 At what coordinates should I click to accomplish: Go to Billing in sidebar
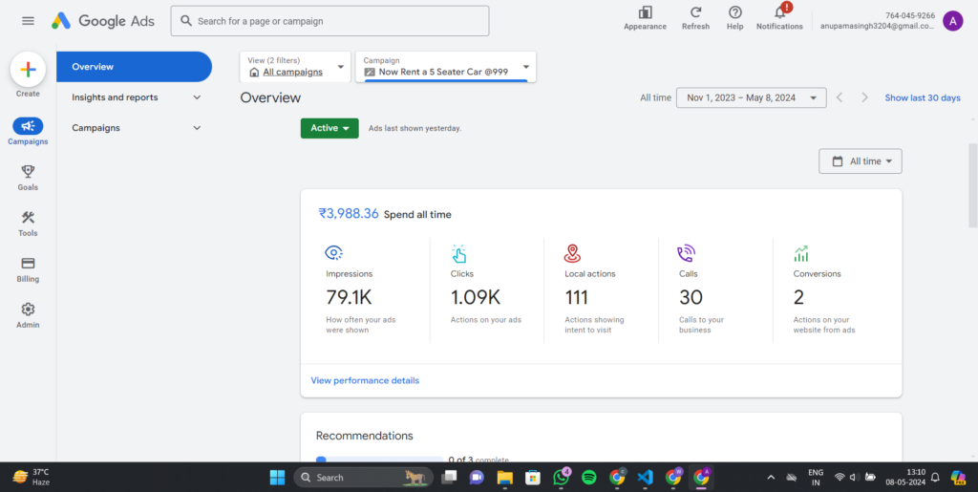[x=28, y=264]
